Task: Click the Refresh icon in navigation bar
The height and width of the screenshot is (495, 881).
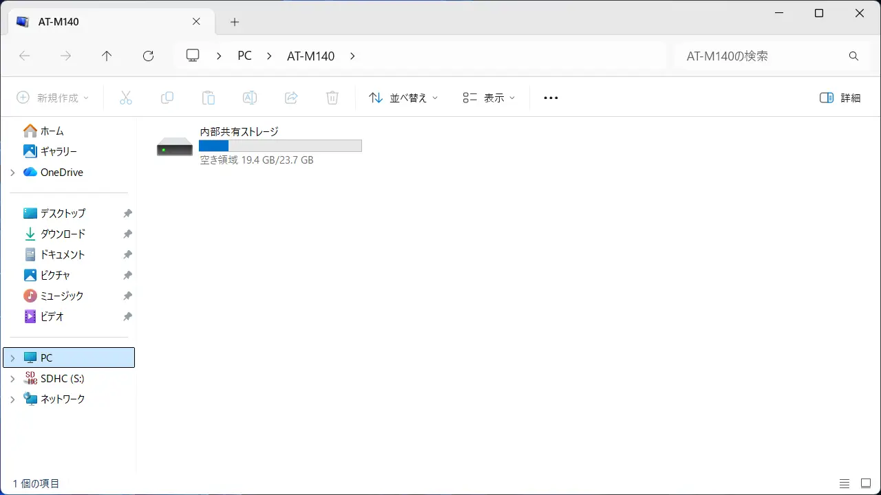Action: (148, 56)
